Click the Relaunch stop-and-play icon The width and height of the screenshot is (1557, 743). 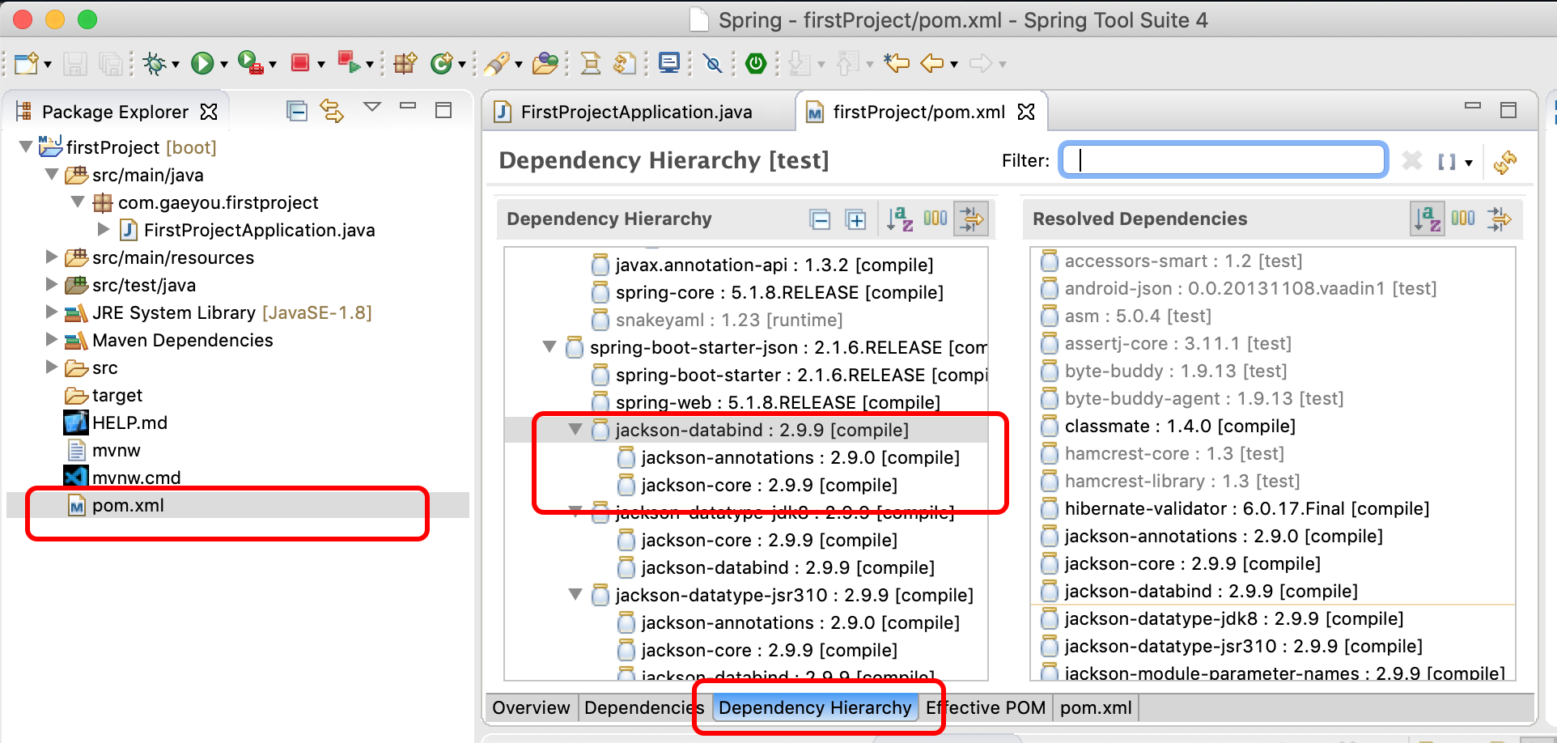pyautogui.click(x=349, y=62)
